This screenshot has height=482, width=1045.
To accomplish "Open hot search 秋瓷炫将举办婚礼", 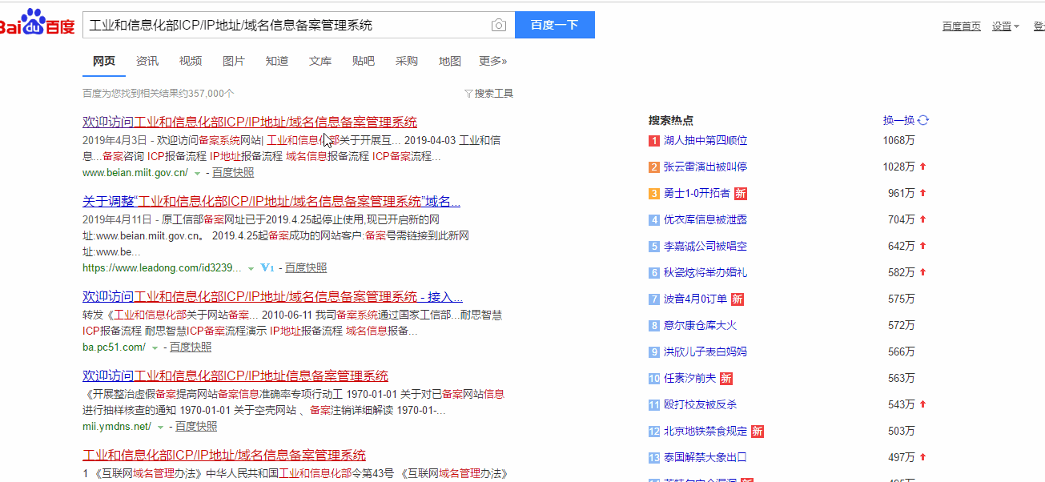I will click(705, 272).
